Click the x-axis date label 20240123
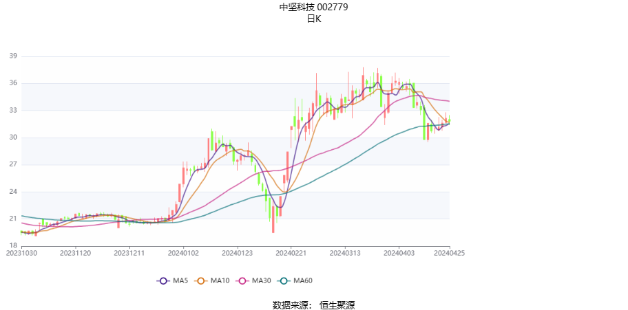The width and height of the screenshot is (628, 310). 237,253
